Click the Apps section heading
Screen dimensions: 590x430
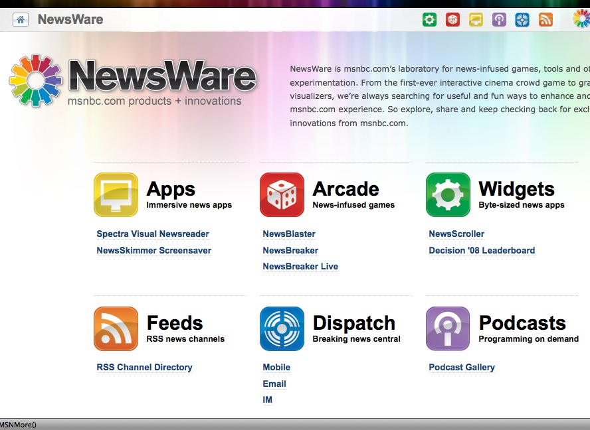[x=171, y=189]
